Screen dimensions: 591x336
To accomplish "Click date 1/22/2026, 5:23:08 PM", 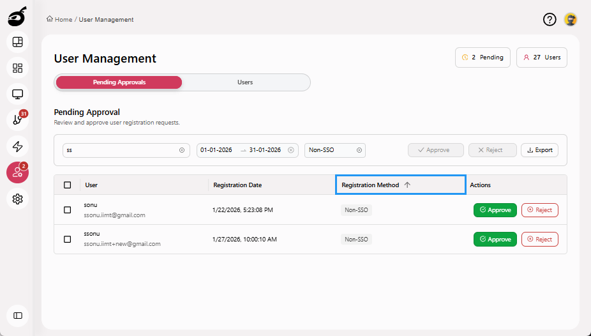I will pos(243,210).
